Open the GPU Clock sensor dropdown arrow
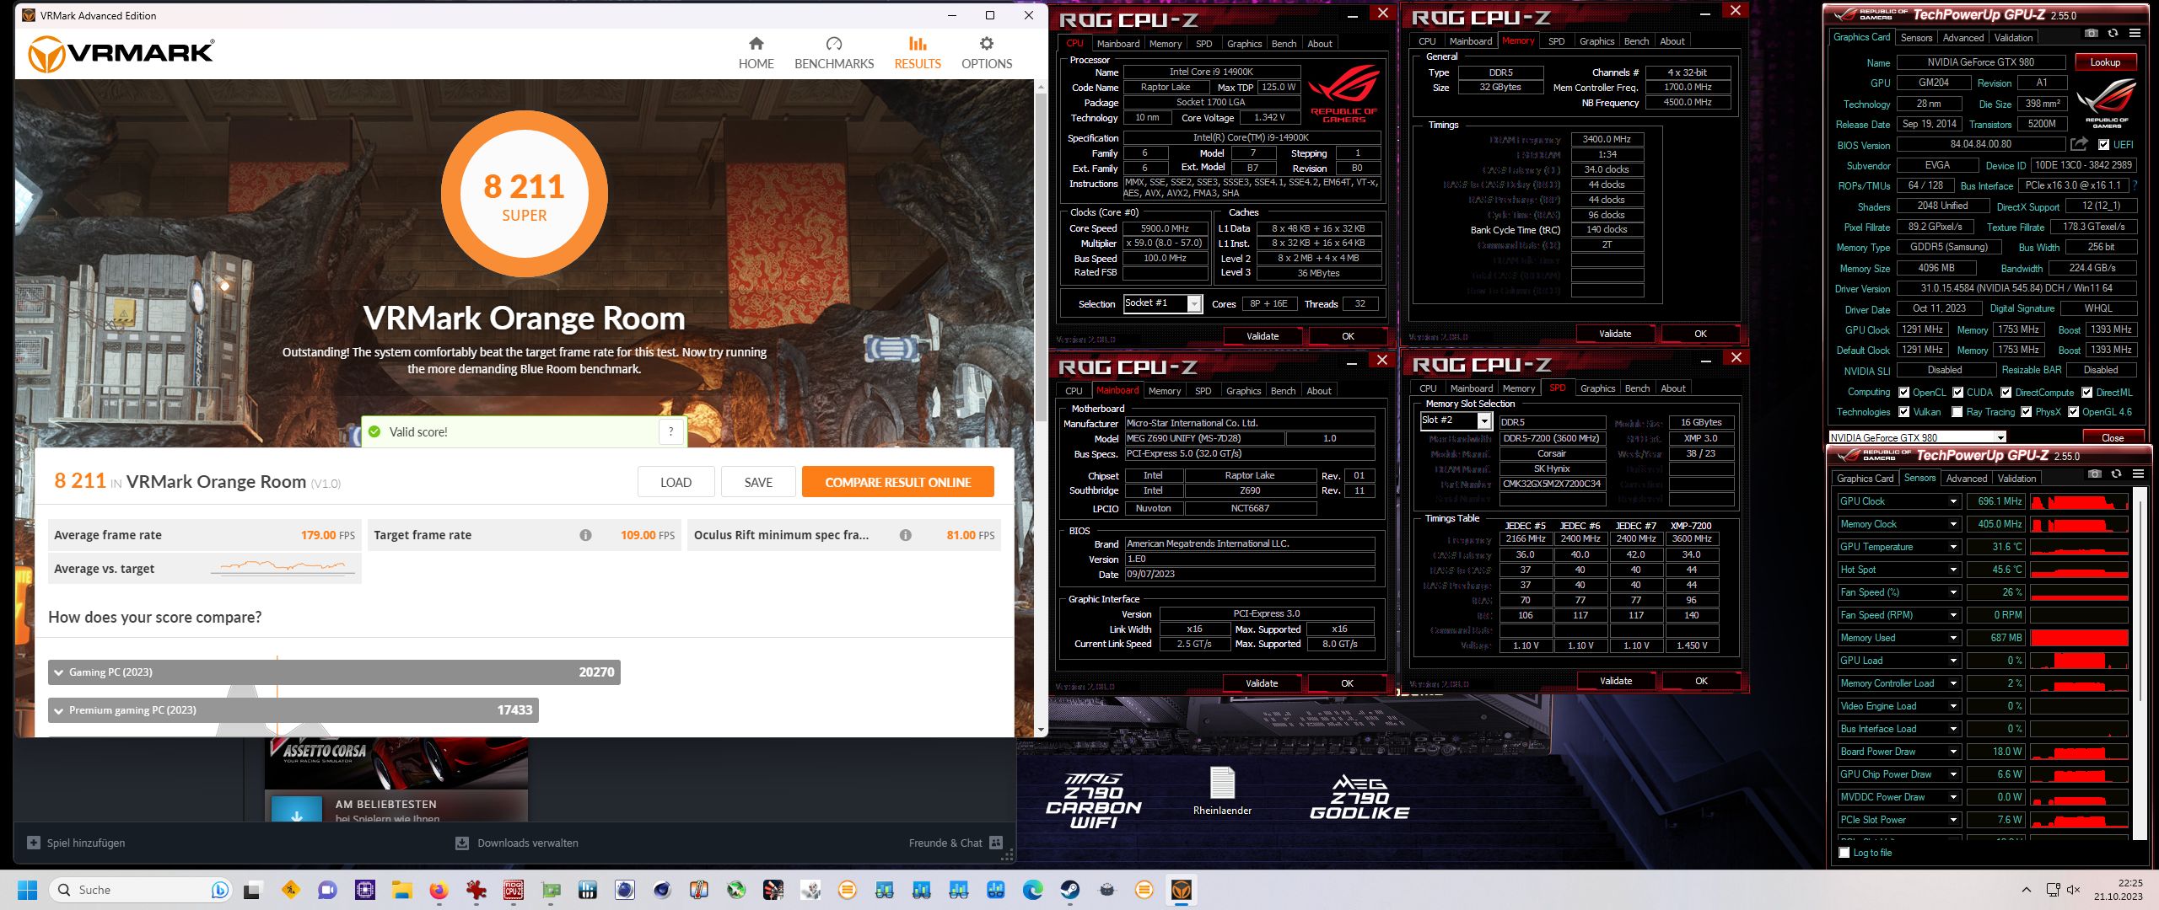The image size is (2159, 910). [1953, 501]
